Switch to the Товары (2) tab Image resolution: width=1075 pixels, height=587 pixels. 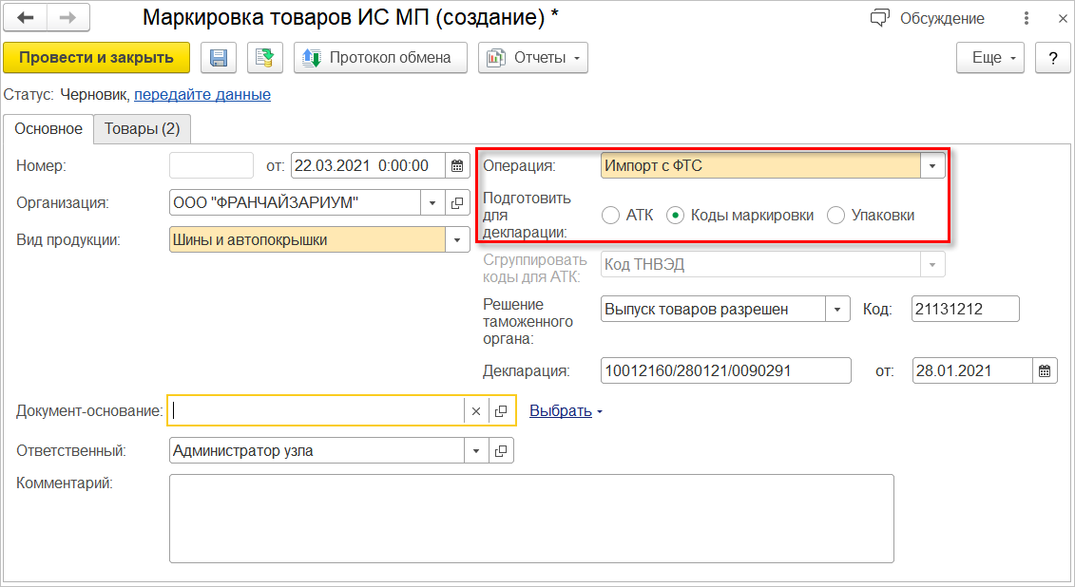click(143, 129)
